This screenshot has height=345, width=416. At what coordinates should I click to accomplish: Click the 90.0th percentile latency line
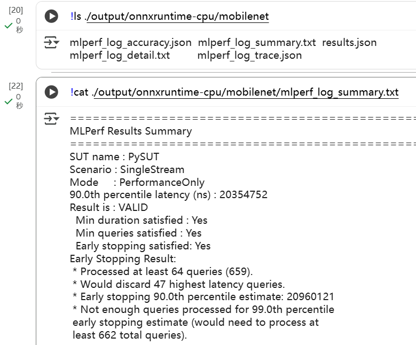click(x=168, y=195)
